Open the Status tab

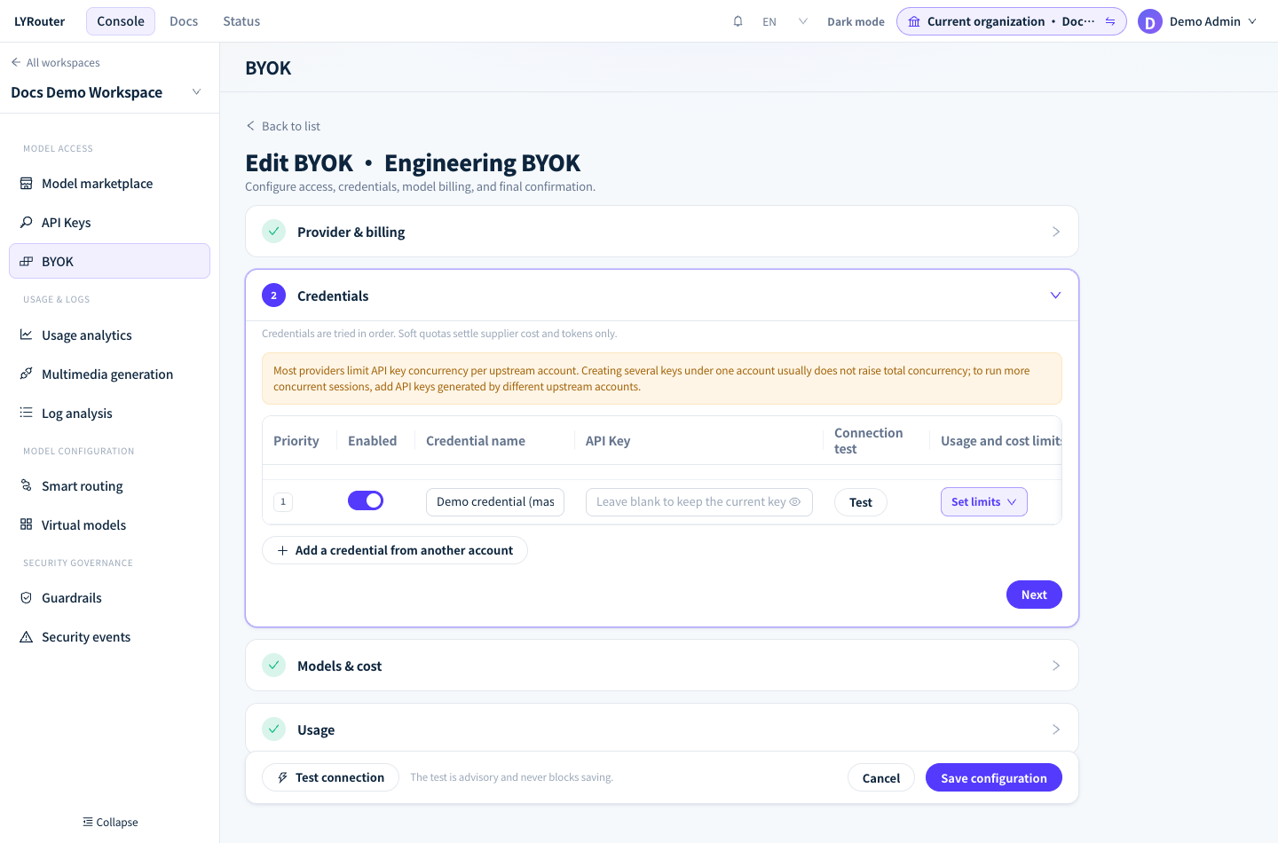click(241, 21)
